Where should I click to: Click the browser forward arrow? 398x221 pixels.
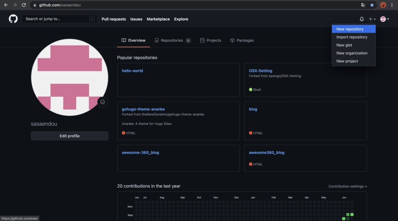(15, 5)
